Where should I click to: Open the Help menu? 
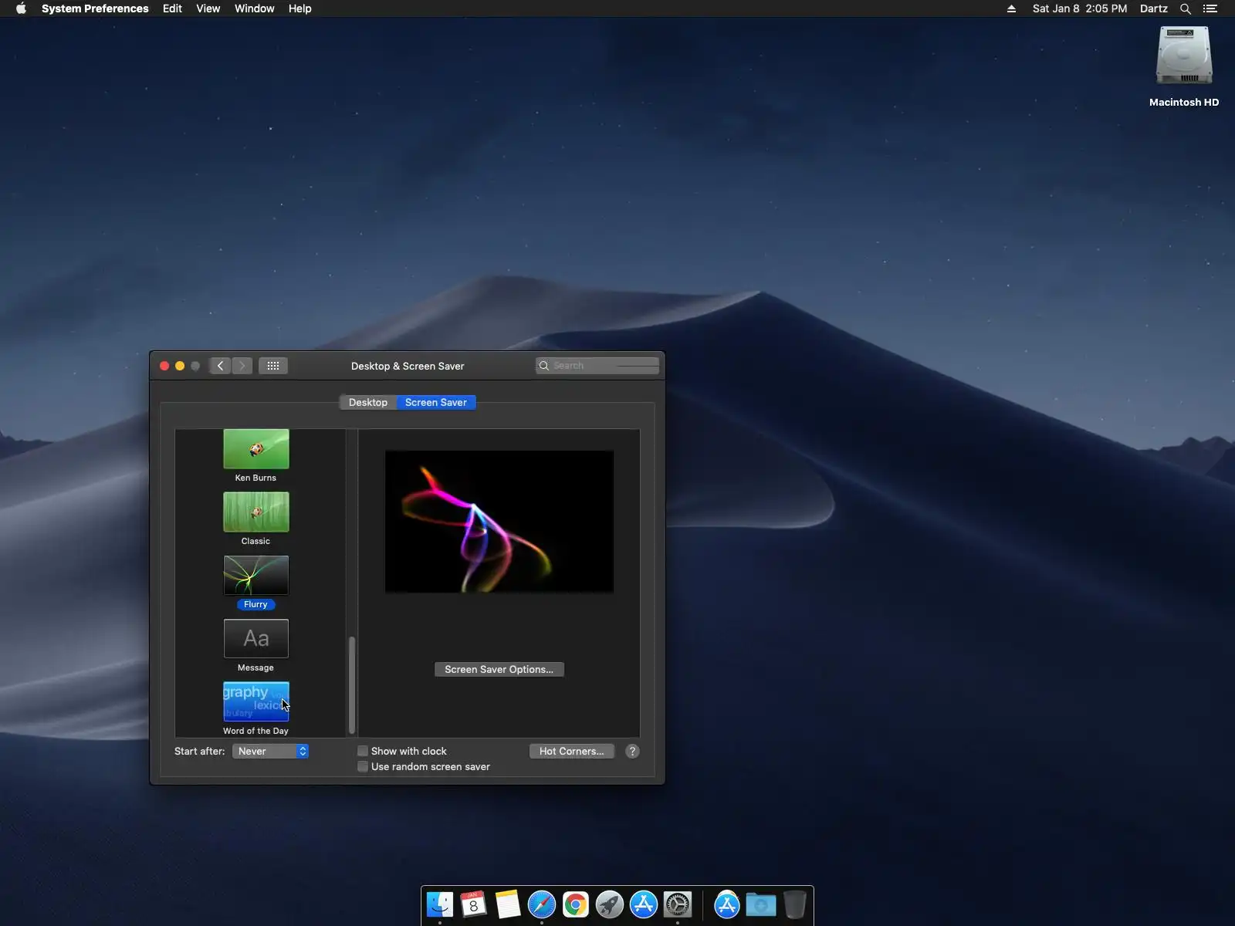[299, 8]
